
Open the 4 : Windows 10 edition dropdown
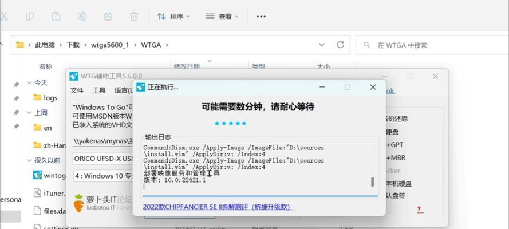click(102, 176)
